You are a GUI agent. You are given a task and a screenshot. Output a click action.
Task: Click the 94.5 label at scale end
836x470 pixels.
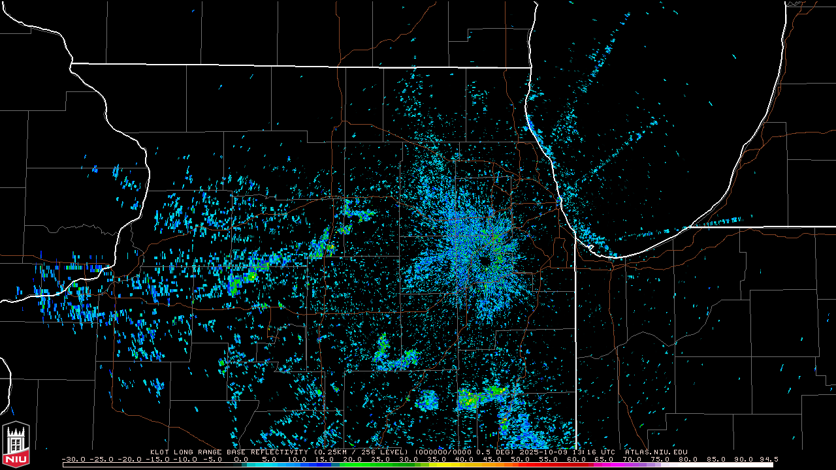click(x=767, y=459)
